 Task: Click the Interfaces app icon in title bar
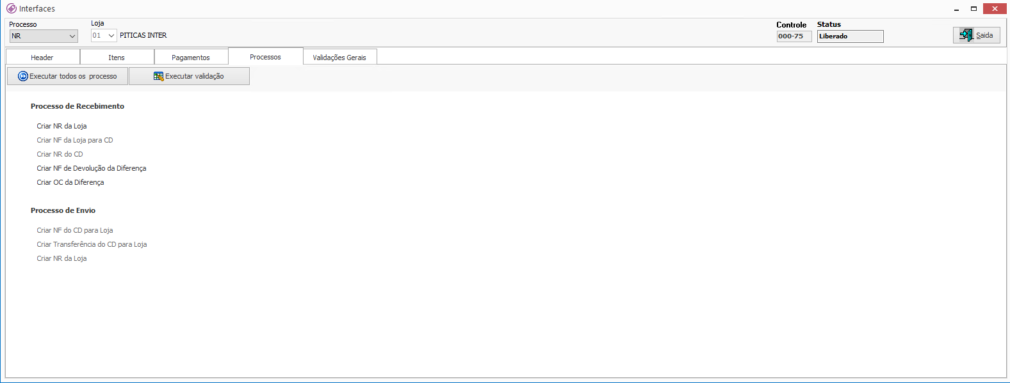point(11,8)
